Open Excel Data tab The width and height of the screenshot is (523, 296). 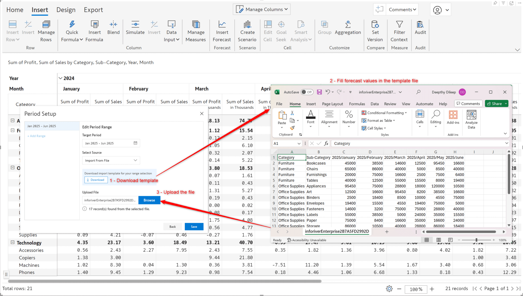[x=375, y=104]
